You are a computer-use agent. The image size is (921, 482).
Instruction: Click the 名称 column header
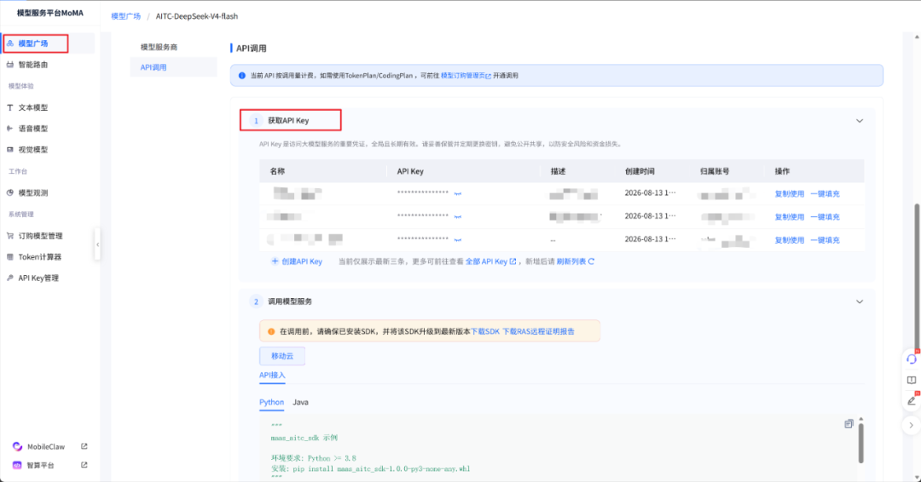(277, 171)
